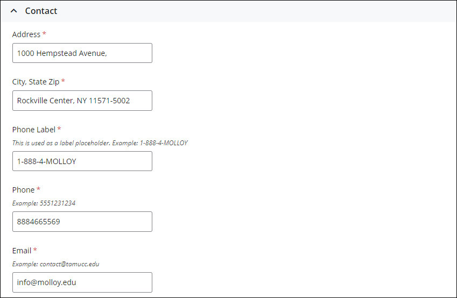This screenshot has height=298, width=457.
Task: Edit the Phone Label field containing 1-888-4-MOLLOY
Action: point(82,161)
